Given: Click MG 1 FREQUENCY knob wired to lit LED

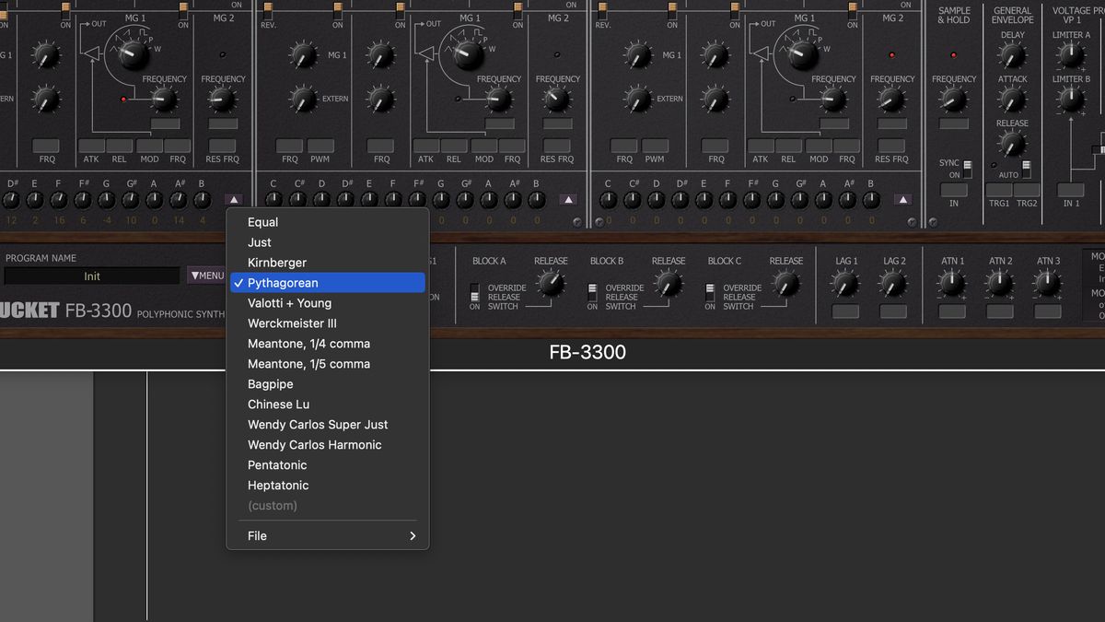Looking at the screenshot, I should (164, 99).
